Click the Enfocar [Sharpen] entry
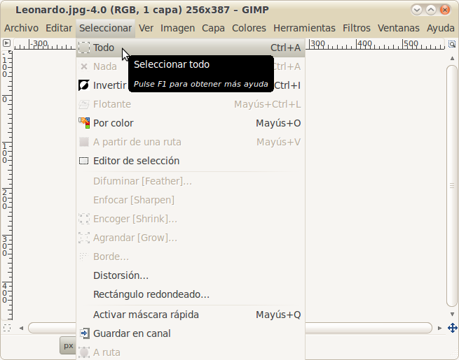 [x=191, y=200]
